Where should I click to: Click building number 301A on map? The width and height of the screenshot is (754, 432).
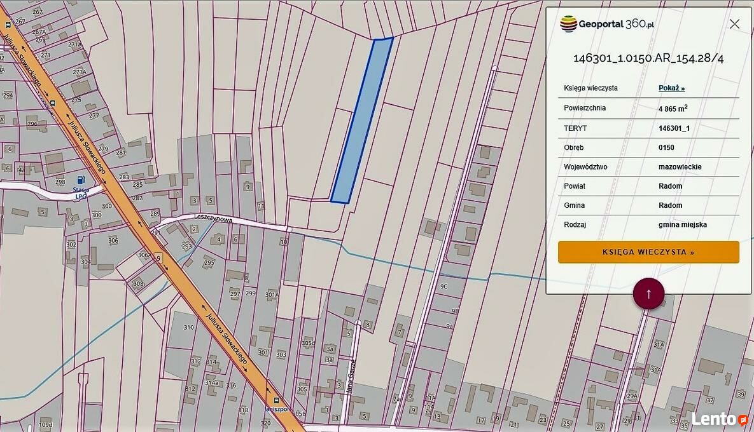point(272,295)
